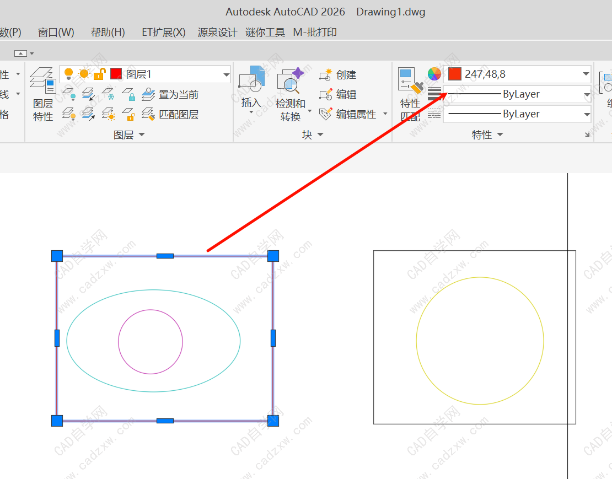Open the ET扩展(X) menu
The width and height of the screenshot is (612, 479).
[x=163, y=33]
